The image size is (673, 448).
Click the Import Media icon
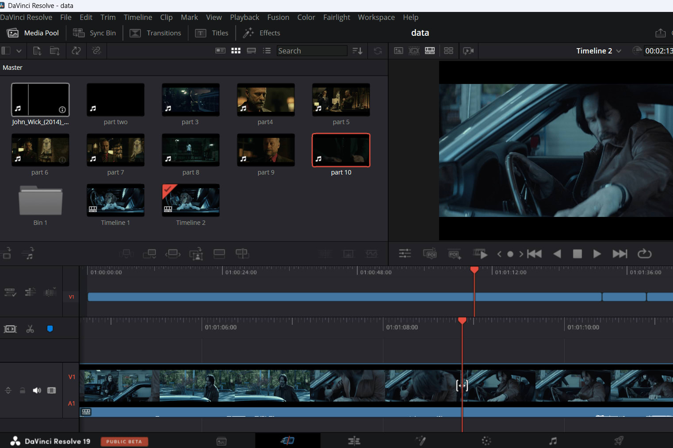click(x=37, y=51)
